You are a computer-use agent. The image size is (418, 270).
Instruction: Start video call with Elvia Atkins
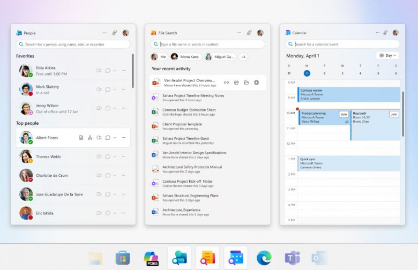(x=99, y=71)
